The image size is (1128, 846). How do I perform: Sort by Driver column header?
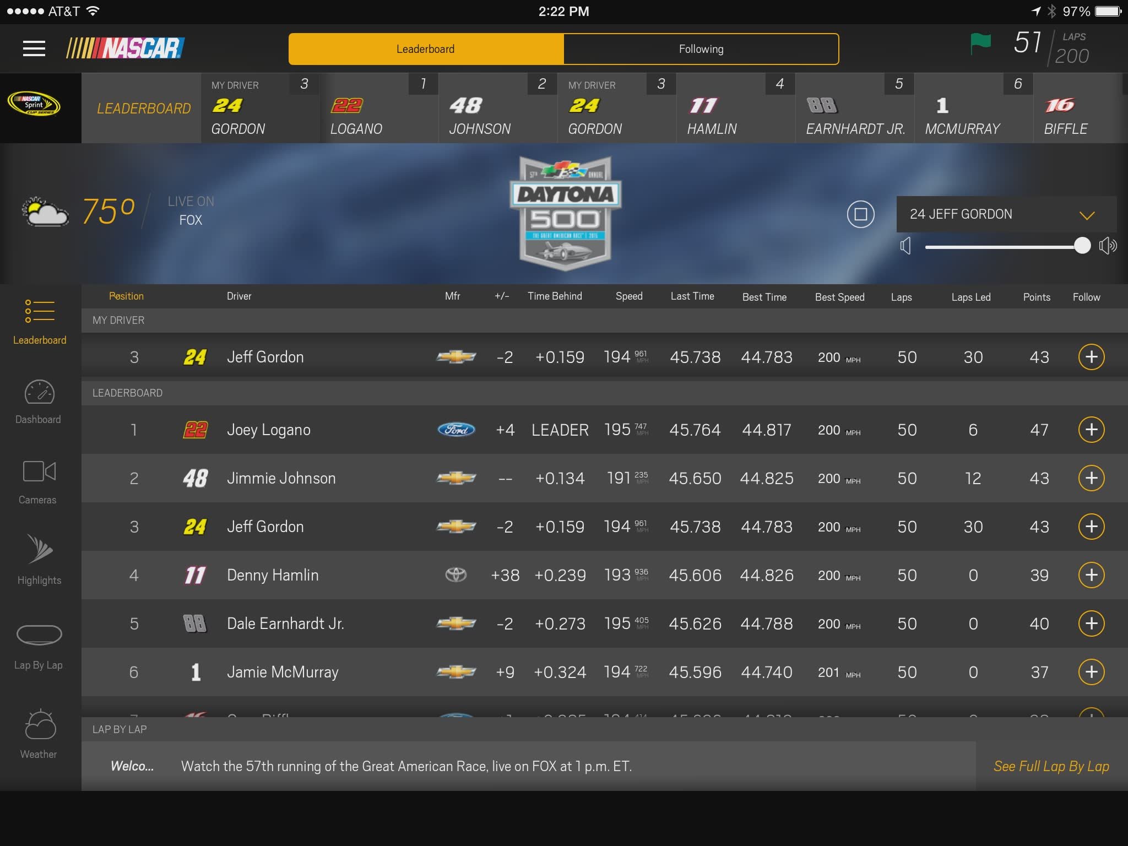[x=239, y=296]
